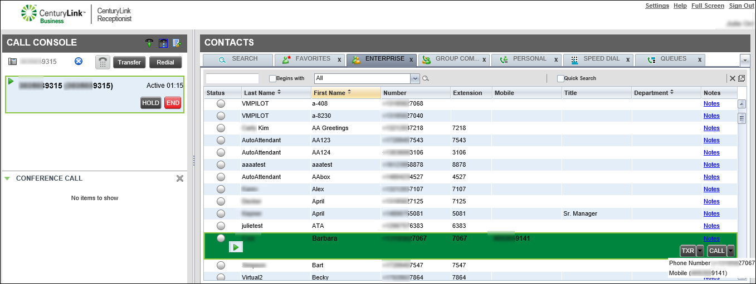Image resolution: width=756 pixels, height=284 pixels.
Task: Click the green play arrow on active call
Action: point(11,82)
